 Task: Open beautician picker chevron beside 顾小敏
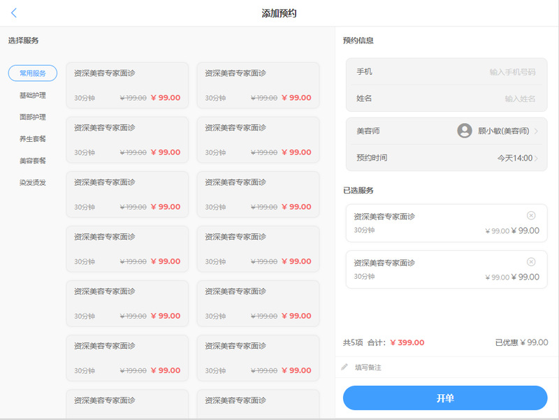coord(536,131)
